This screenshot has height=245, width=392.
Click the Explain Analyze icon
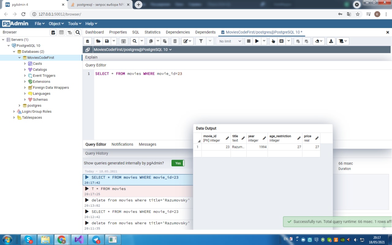281,41
